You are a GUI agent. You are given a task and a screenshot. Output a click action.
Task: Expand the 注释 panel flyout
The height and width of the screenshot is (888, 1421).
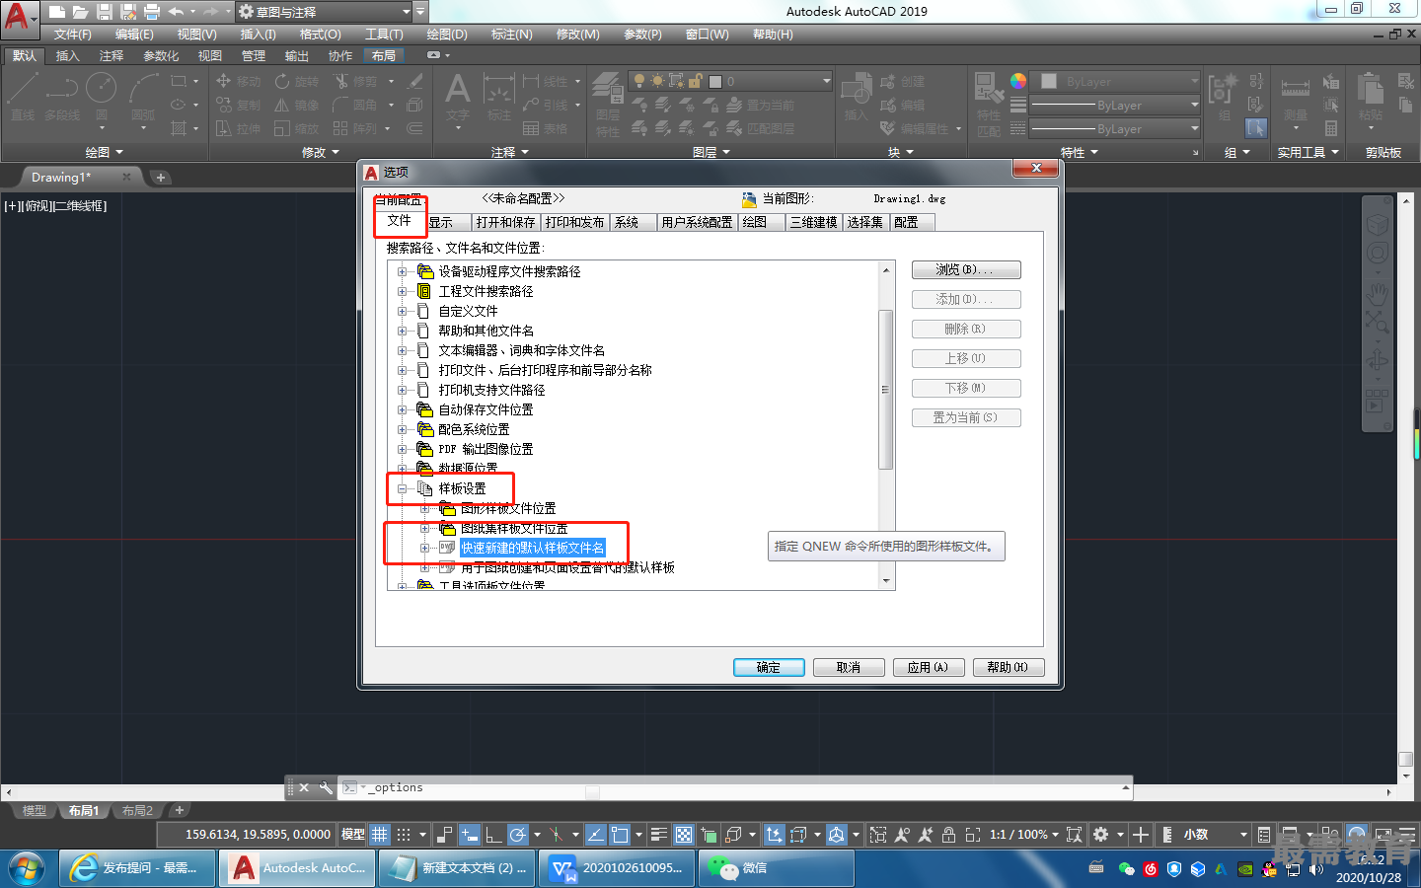pyautogui.click(x=510, y=152)
